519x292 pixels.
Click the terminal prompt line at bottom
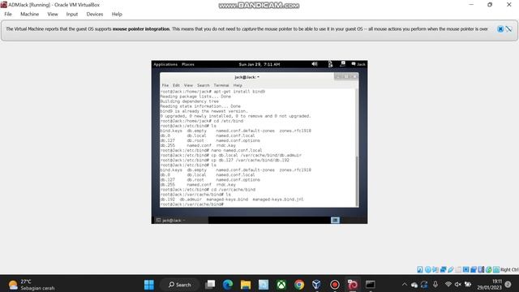[192, 204]
